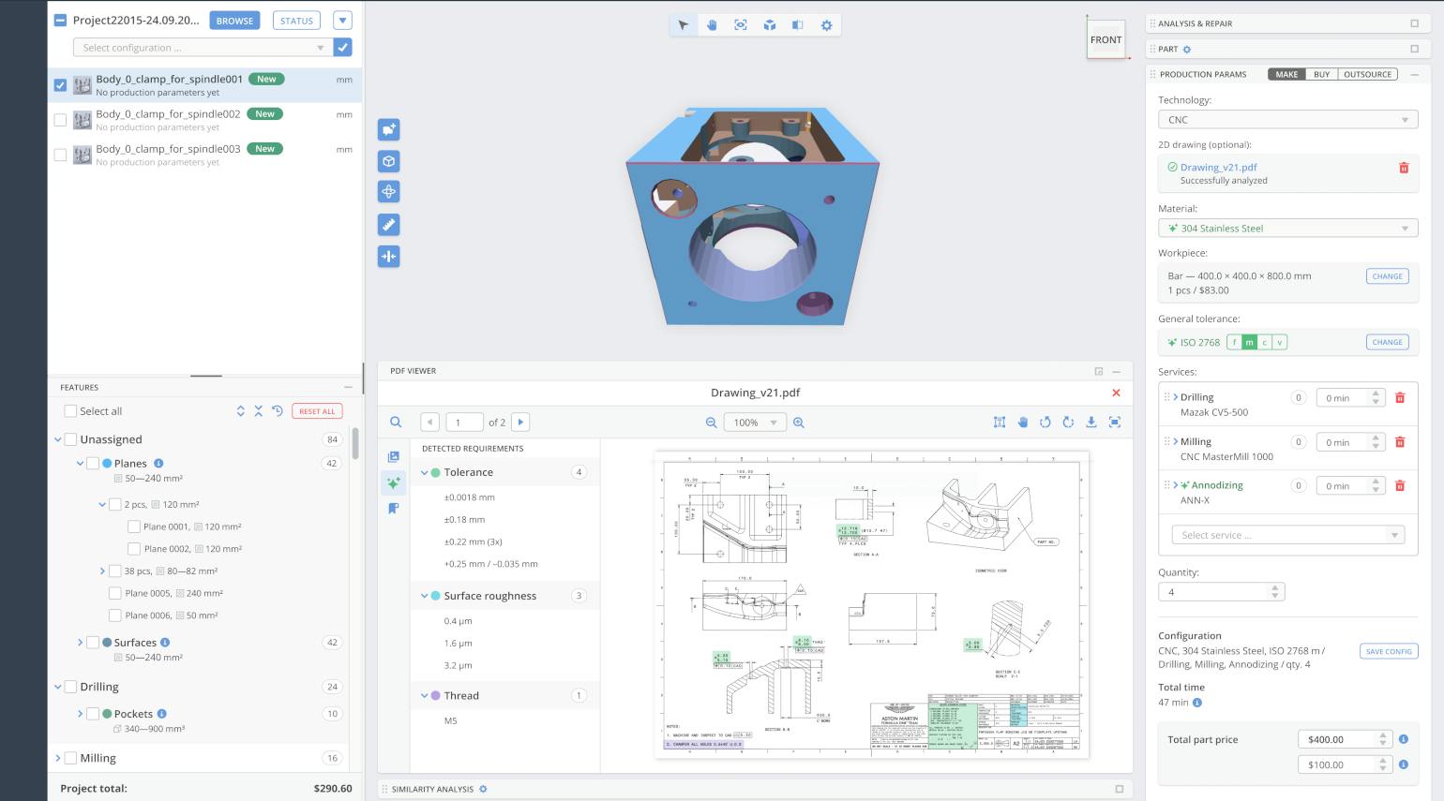Zoom out the PDF drawing
The width and height of the screenshot is (1444, 801).
coord(711,423)
